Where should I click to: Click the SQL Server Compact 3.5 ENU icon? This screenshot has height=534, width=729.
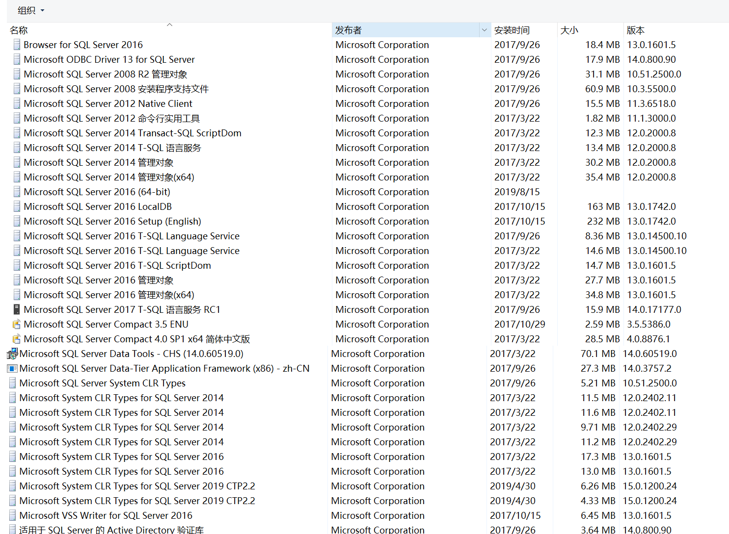(x=17, y=324)
